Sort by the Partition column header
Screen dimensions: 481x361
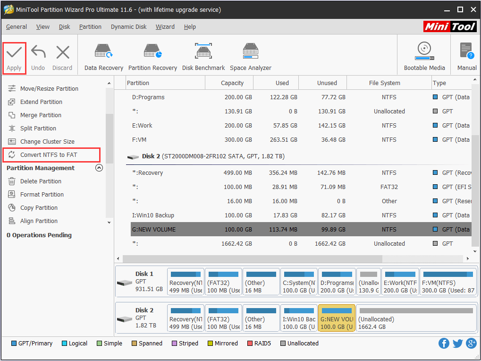coord(166,83)
